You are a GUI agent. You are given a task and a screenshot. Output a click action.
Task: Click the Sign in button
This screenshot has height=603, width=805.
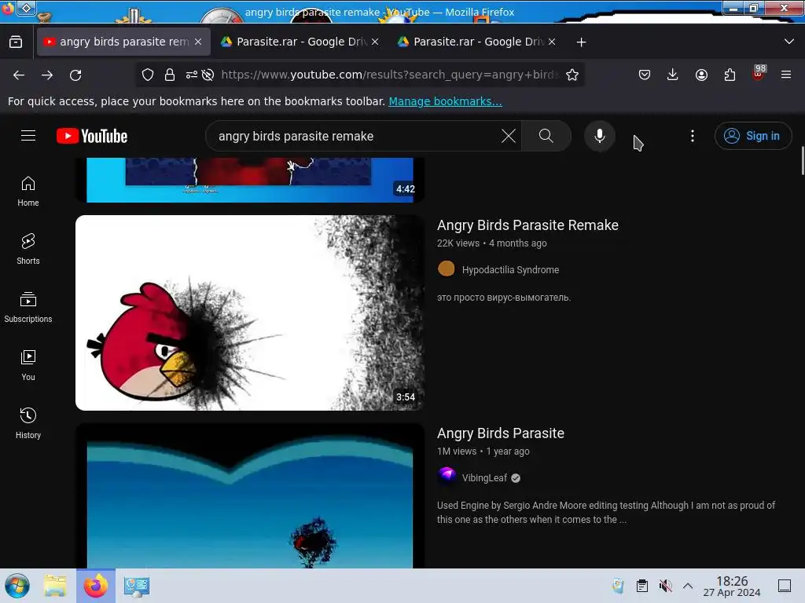coord(752,136)
